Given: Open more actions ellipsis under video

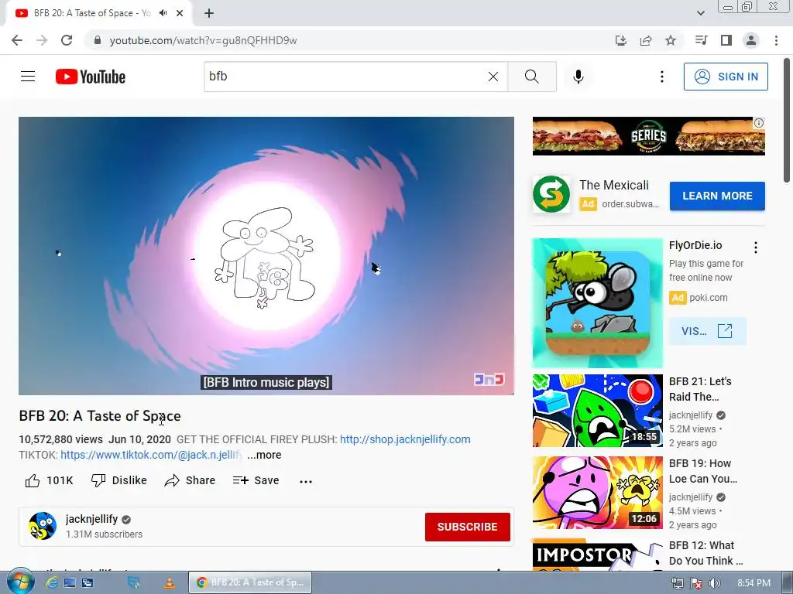Looking at the screenshot, I should [305, 481].
